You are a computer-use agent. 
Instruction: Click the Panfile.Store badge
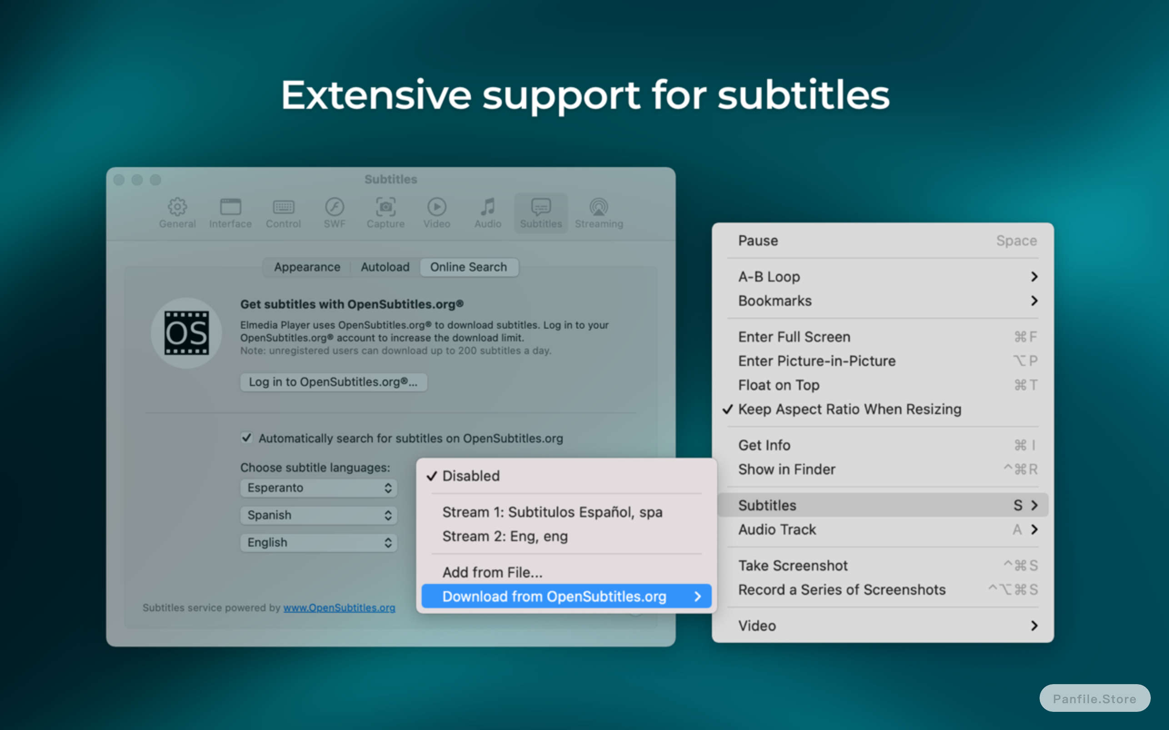(1094, 698)
